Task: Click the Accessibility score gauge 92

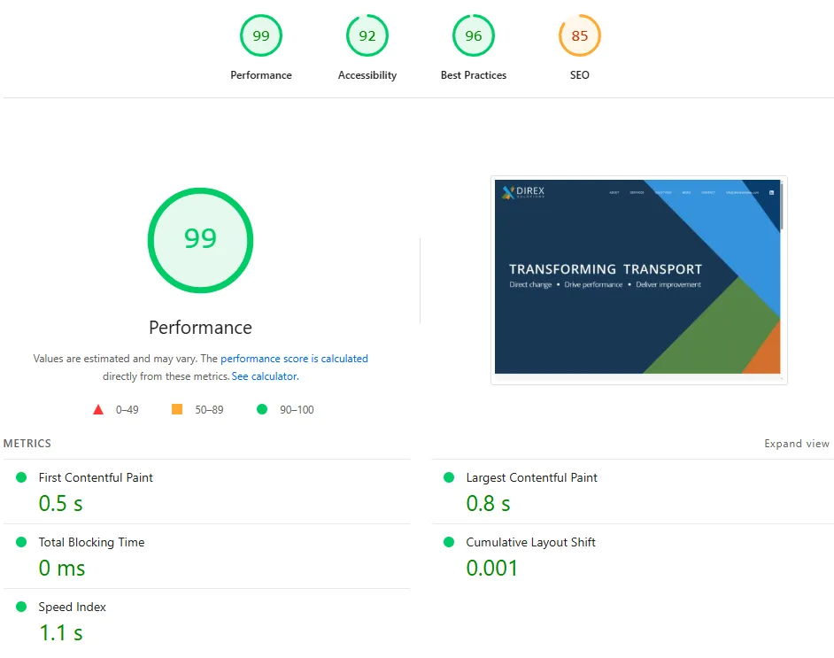Action: point(367,35)
